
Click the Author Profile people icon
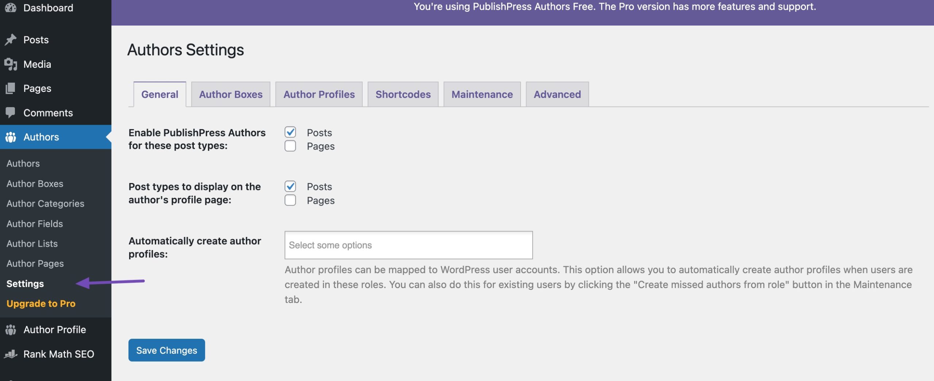(11, 330)
